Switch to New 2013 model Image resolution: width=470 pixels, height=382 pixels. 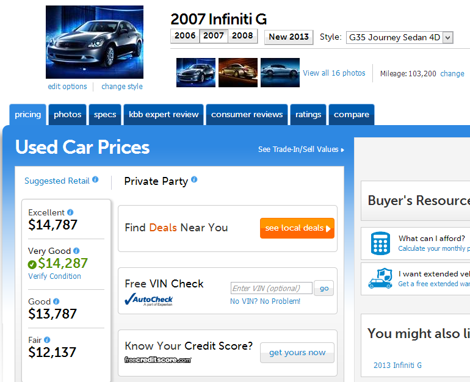(289, 37)
